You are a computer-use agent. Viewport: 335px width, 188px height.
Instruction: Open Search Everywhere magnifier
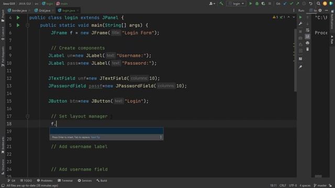(x=318, y=4)
